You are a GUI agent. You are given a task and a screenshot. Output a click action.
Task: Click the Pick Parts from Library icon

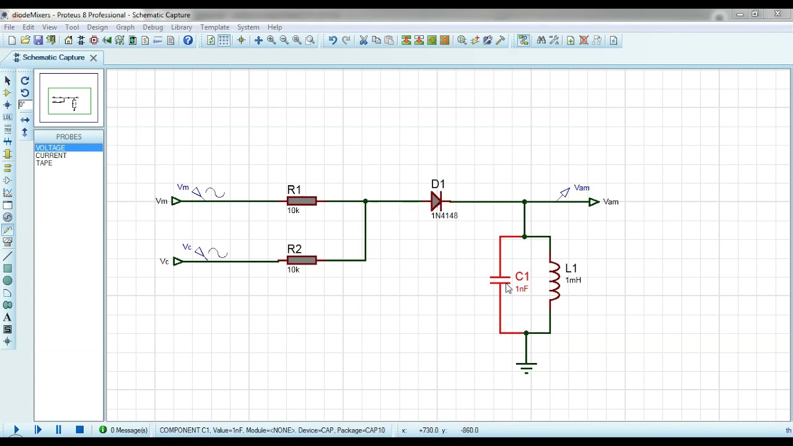pos(462,40)
